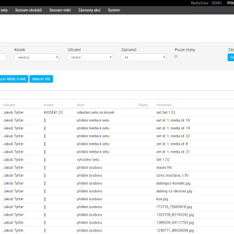Click the Akce column header
Screen dimensions: 234x234
click(x=80, y=105)
